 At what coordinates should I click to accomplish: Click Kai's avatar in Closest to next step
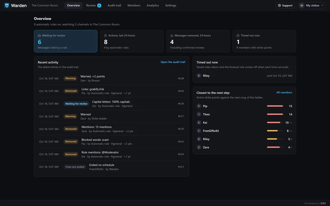(x=199, y=123)
